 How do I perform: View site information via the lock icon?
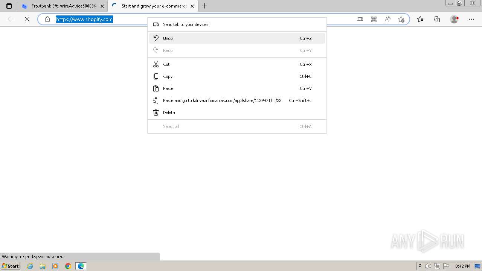(x=47, y=19)
